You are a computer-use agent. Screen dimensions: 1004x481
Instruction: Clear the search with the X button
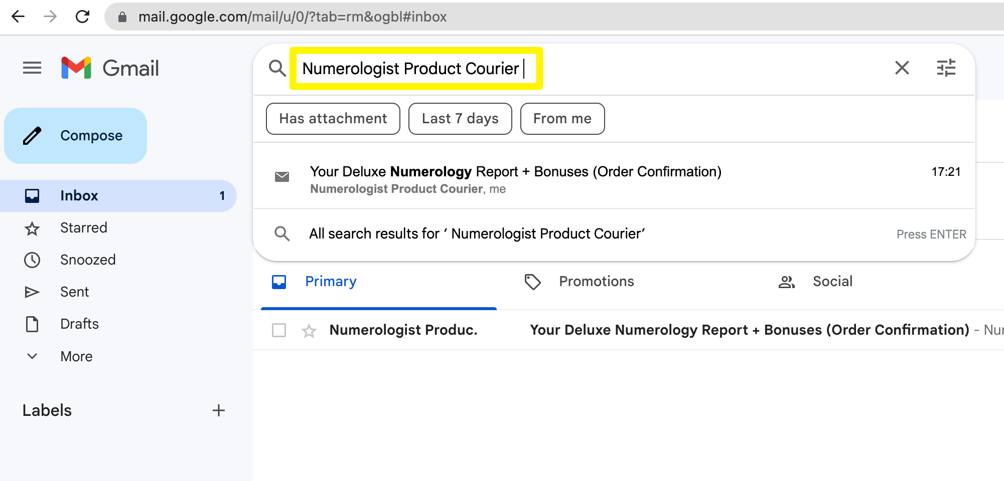pos(902,68)
